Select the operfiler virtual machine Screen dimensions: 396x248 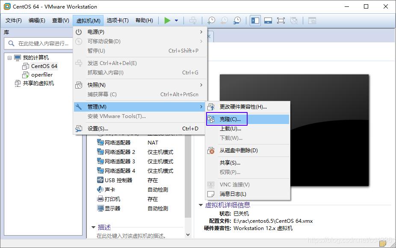[41, 74]
